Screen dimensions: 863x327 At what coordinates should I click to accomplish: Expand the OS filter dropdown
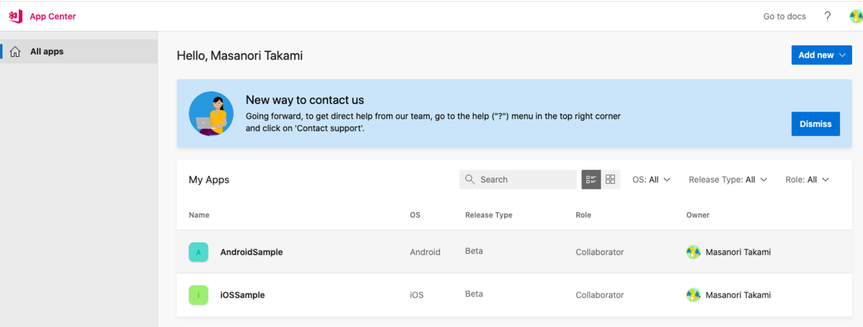652,180
